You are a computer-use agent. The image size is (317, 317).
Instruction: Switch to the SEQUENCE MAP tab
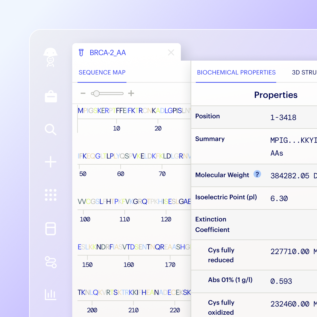pyautogui.click(x=102, y=73)
